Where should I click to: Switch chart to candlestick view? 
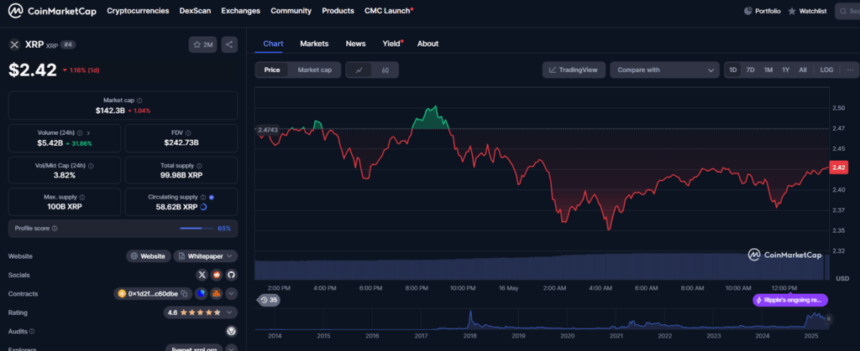(385, 70)
